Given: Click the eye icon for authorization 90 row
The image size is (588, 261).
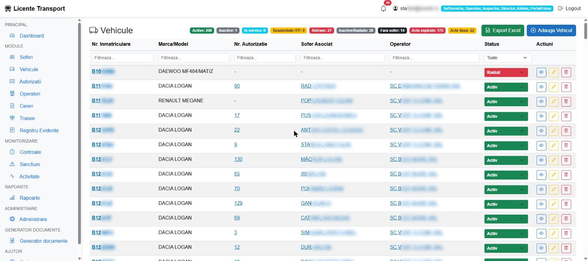Looking at the screenshot, I should [x=541, y=87].
